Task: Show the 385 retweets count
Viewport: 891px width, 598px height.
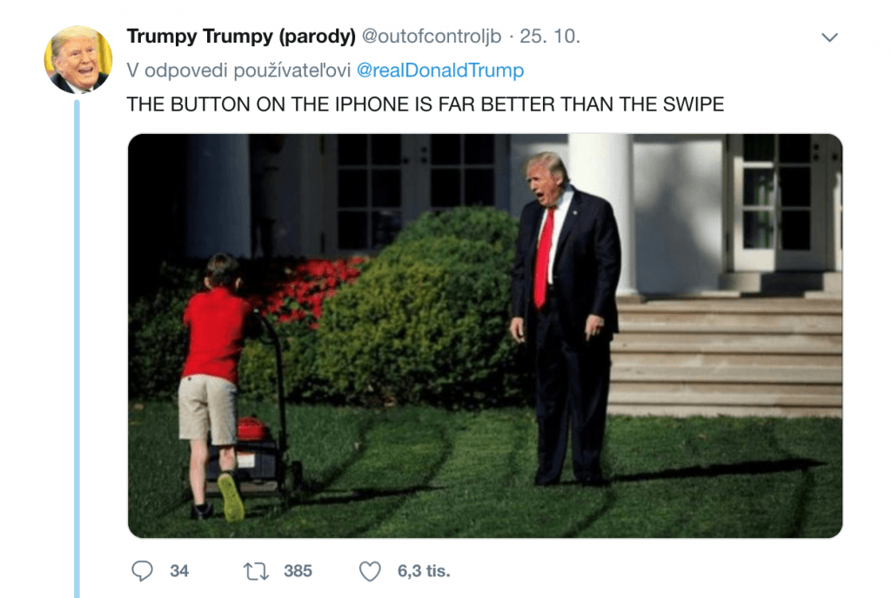Action: (298, 571)
